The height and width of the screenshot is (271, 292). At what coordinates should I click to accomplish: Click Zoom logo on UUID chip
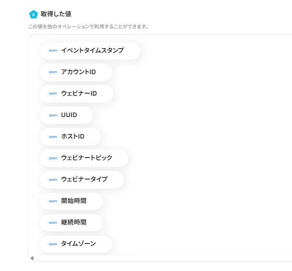tap(53, 115)
